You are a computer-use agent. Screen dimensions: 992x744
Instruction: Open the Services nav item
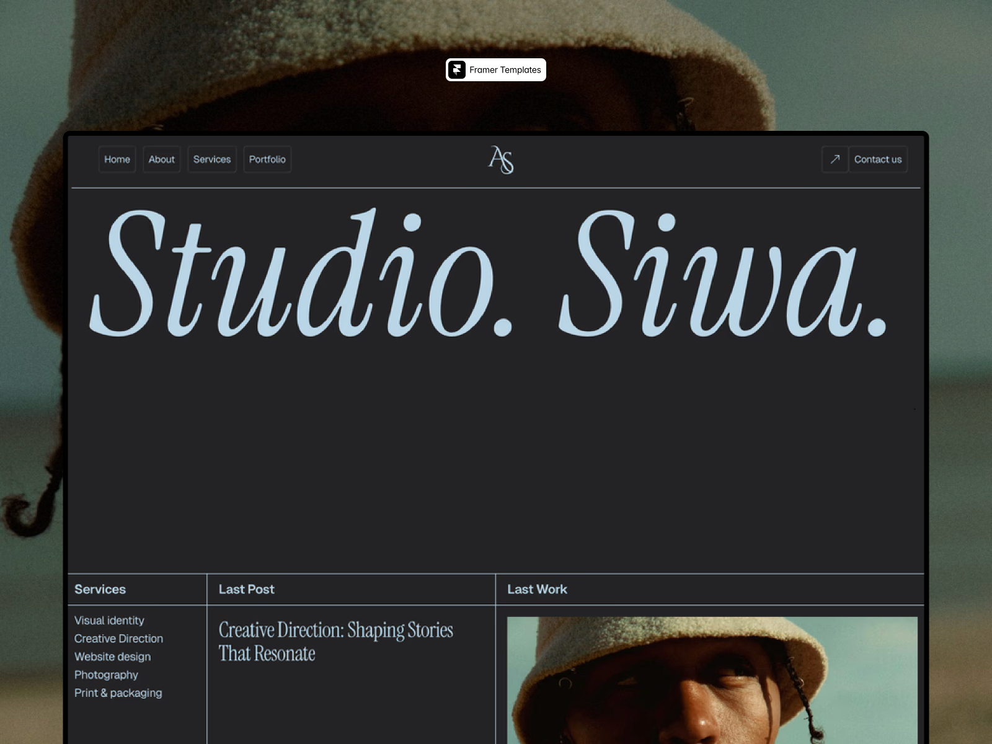212,159
